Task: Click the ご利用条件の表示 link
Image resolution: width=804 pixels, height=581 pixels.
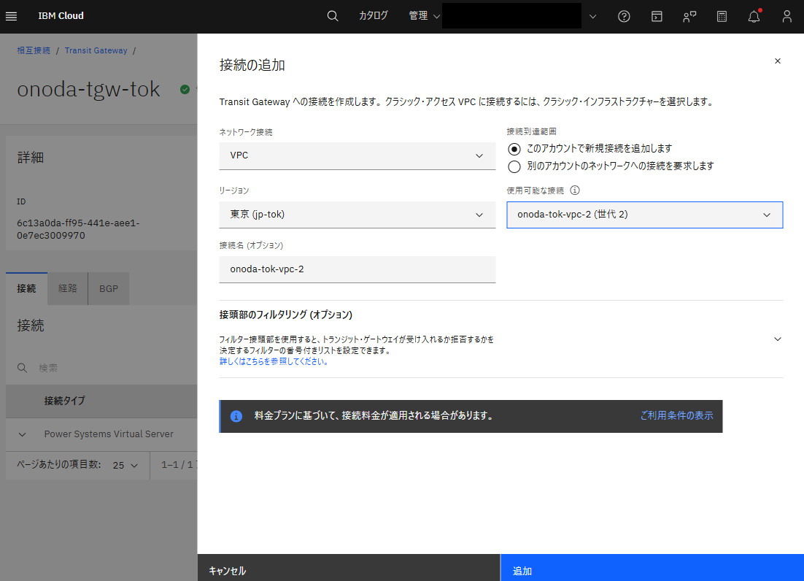Action: click(x=676, y=416)
